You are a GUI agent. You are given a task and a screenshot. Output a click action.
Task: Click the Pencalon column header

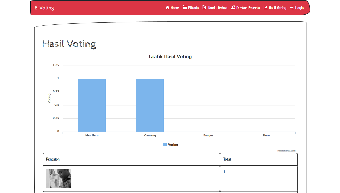[53, 159]
